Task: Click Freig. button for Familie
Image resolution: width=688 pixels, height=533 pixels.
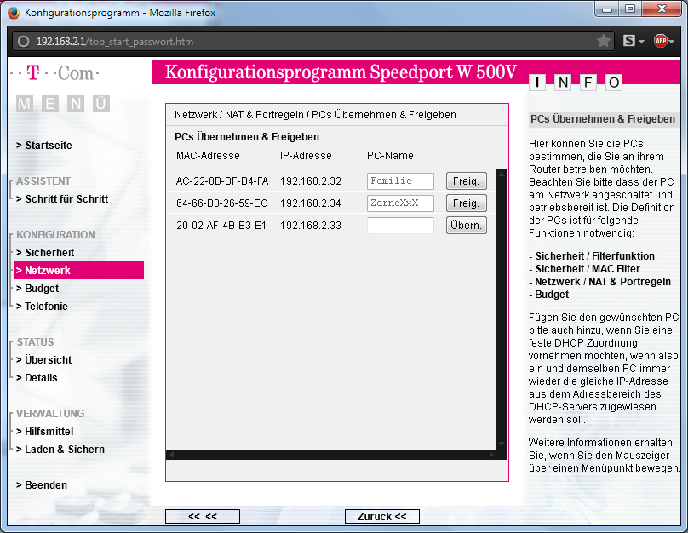Action: (467, 181)
